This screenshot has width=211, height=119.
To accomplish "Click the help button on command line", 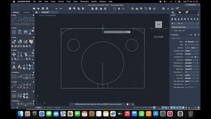I will click(x=128, y=104).
